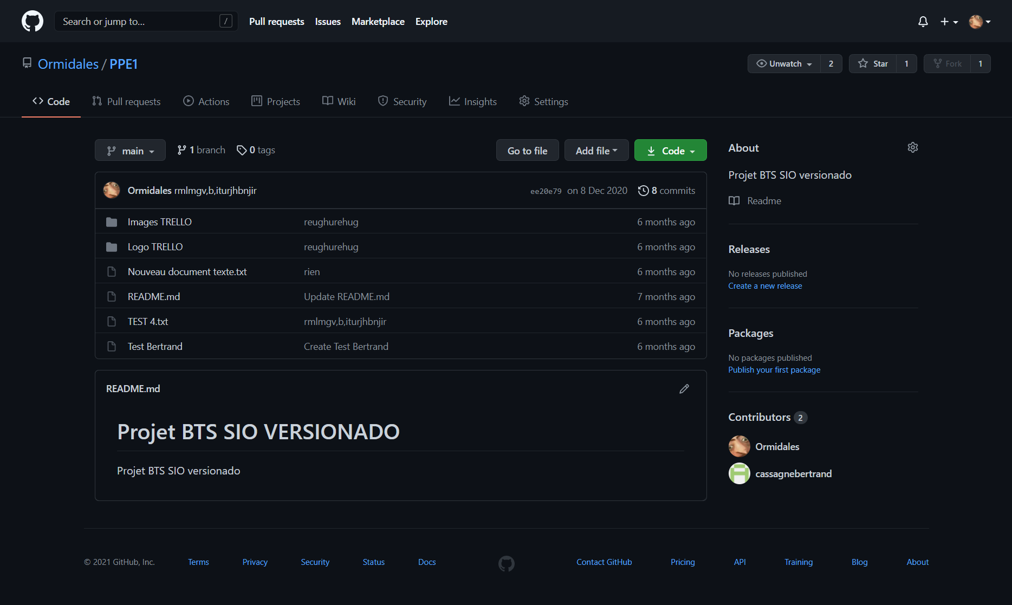Open Issues in top navigation
Image resolution: width=1012 pixels, height=605 pixels.
328,22
